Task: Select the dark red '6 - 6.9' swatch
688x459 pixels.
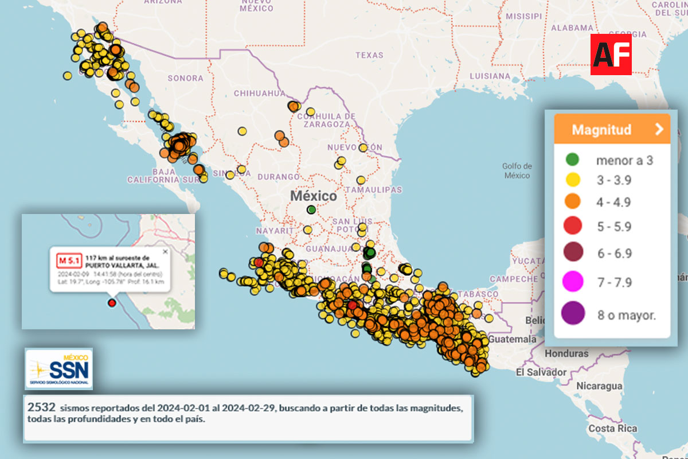Action: coord(572,252)
